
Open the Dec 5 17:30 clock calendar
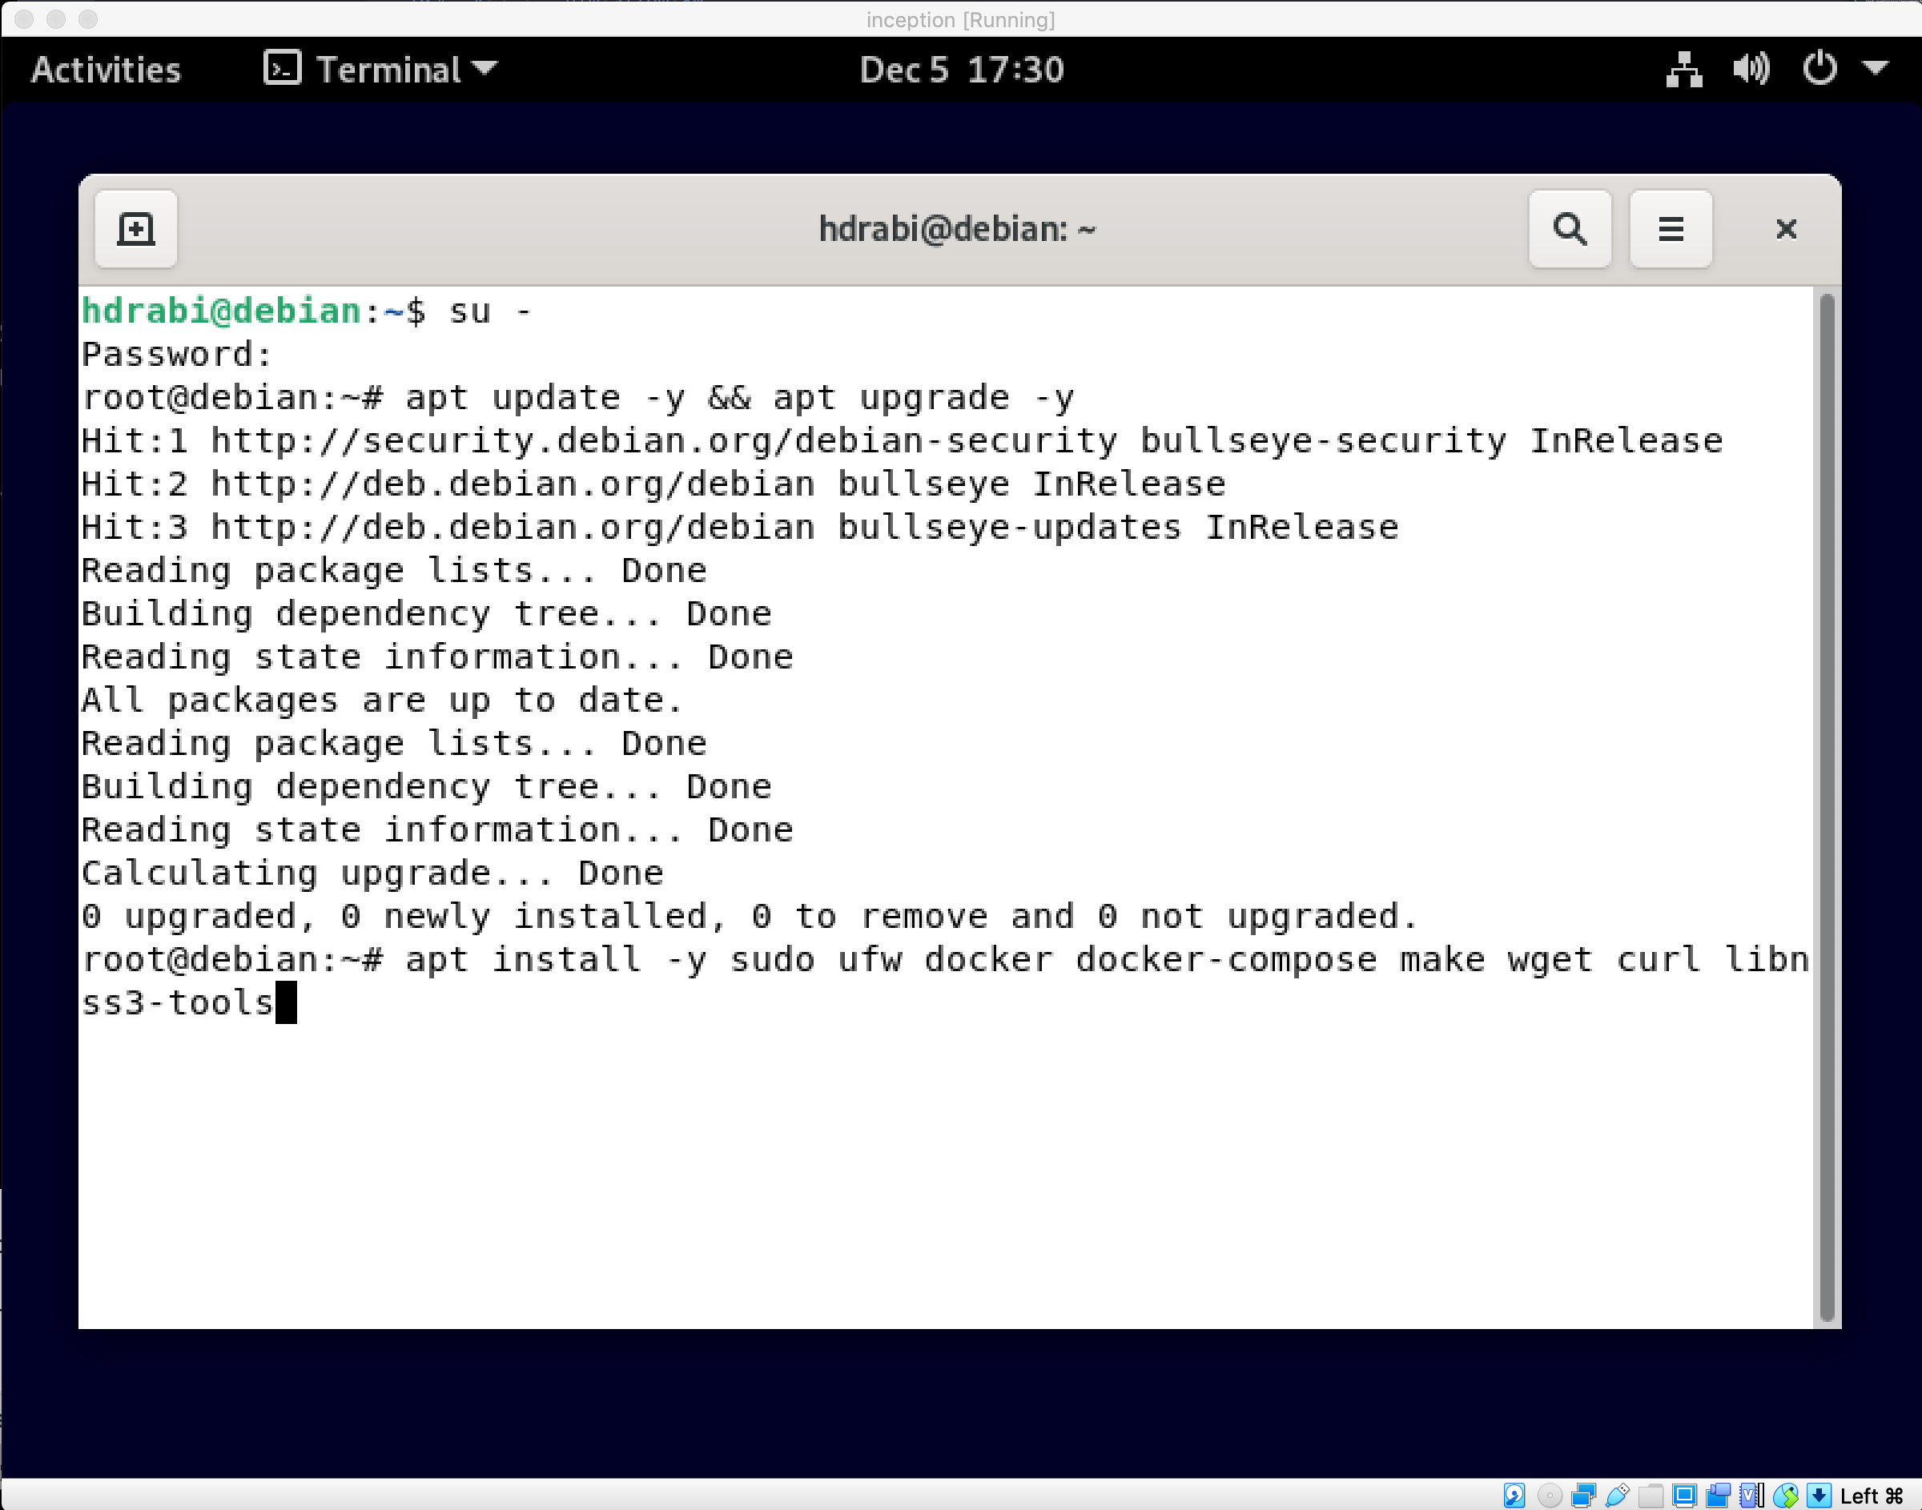[961, 69]
